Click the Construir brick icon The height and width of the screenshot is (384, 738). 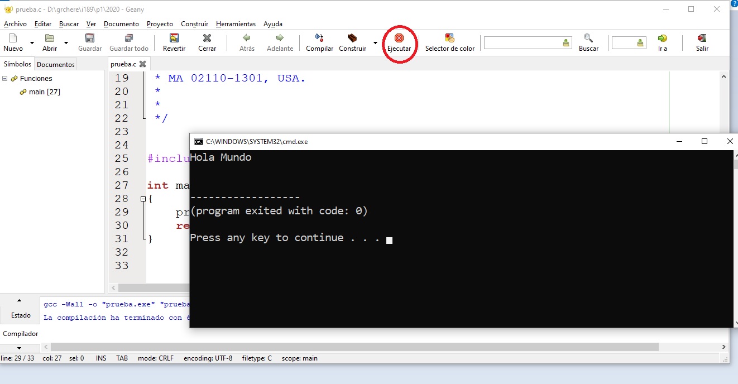pos(352,39)
